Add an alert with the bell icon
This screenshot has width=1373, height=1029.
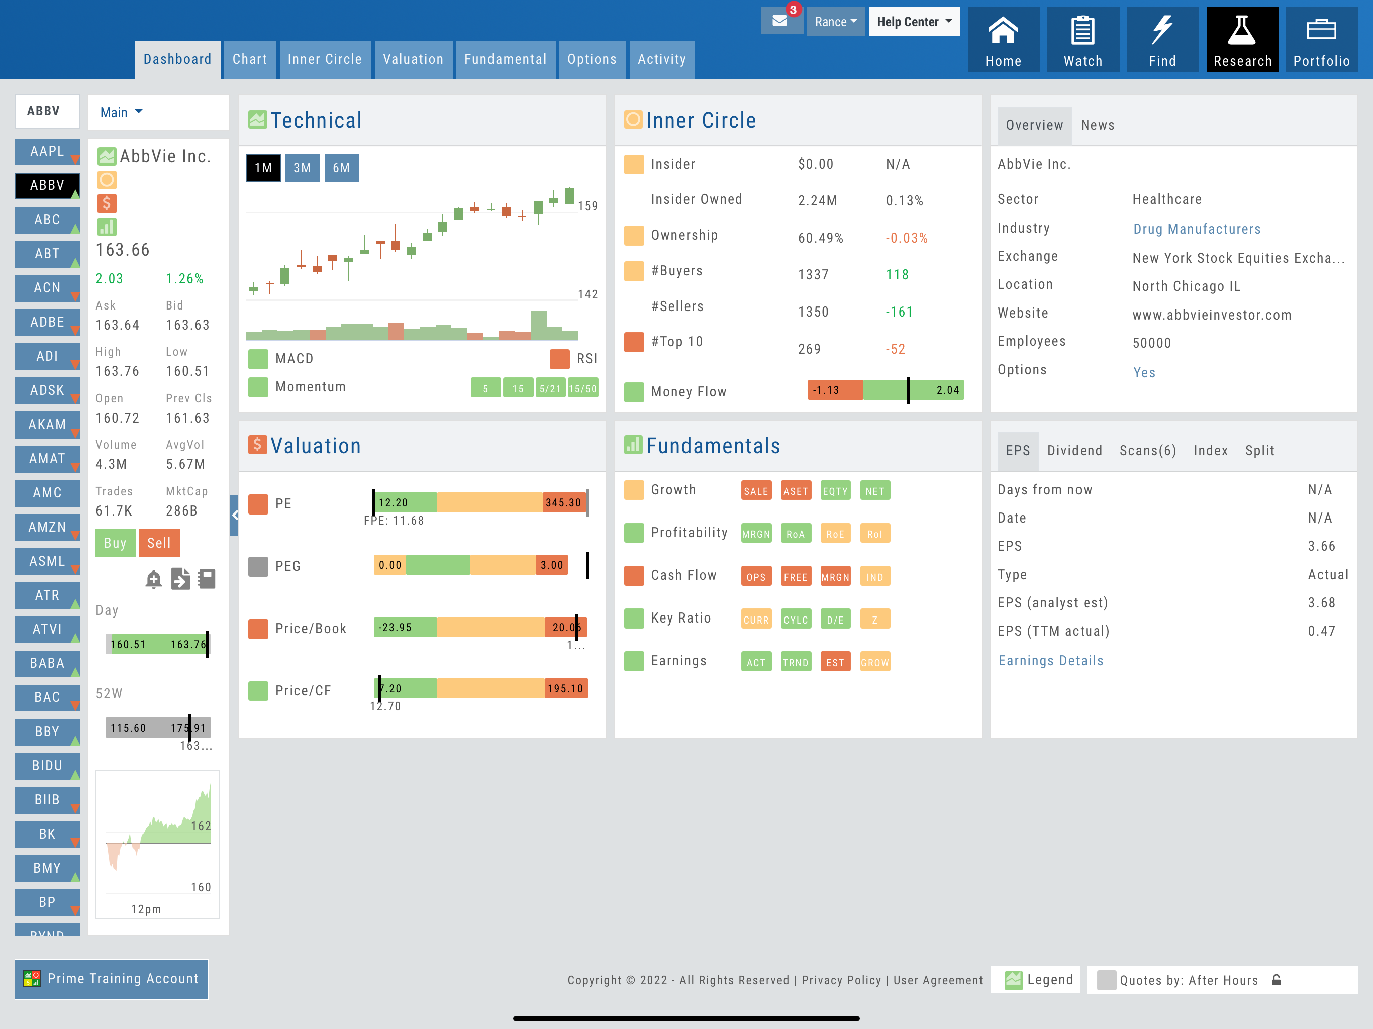[x=153, y=579]
